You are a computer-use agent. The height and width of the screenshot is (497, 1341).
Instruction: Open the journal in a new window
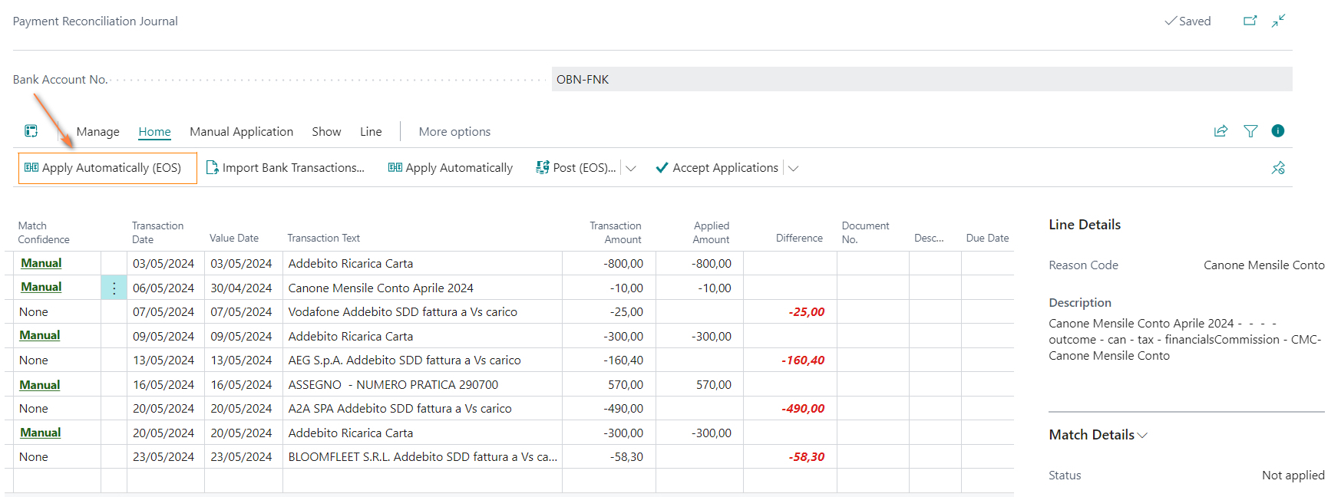1250,21
